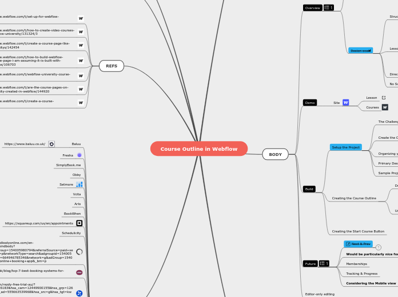Click the Mindbody ring icon
This screenshot has height=297, width=398.
[79, 252]
